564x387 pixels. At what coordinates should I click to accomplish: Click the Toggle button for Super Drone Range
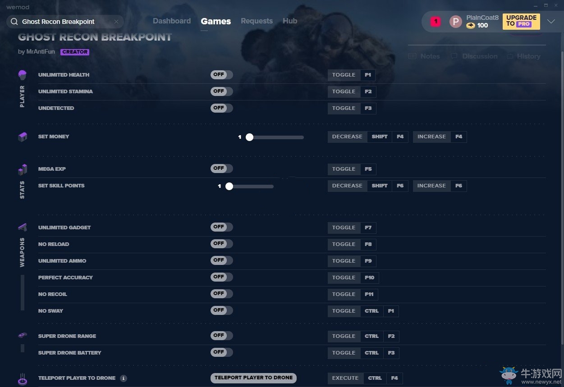click(x=344, y=337)
